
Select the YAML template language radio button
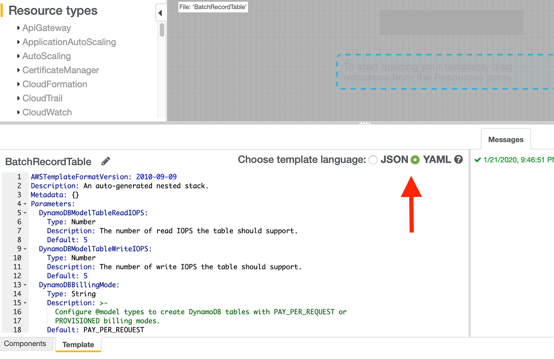(415, 160)
